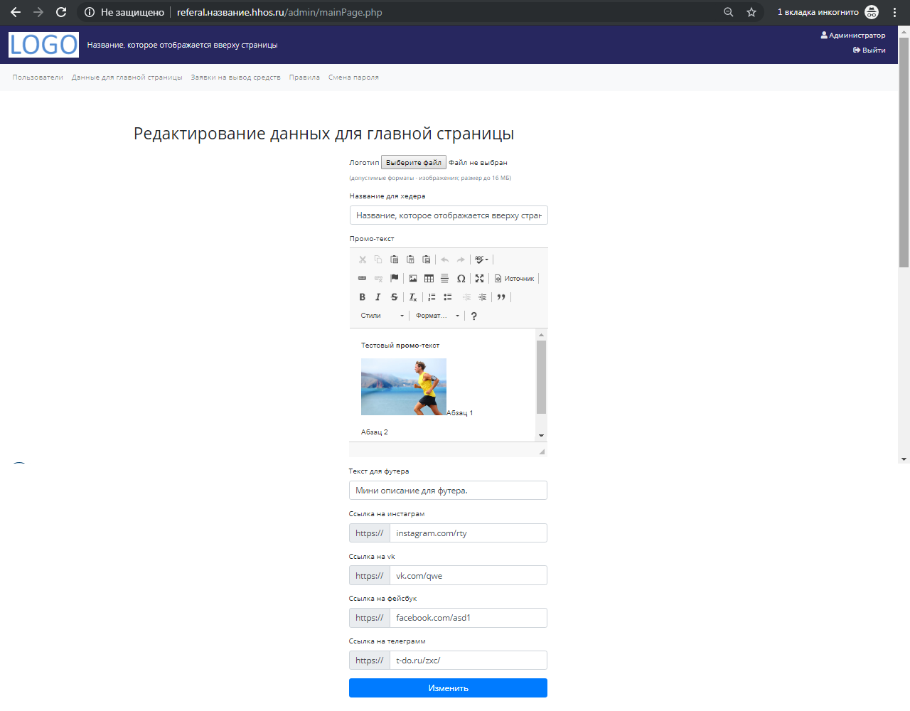
Task: Insert a block quote
Action: point(501,297)
